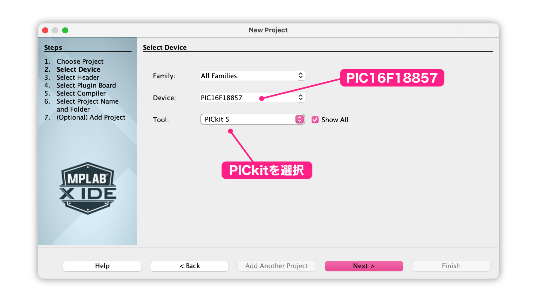The width and height of the screenshot is (537, 302).
Task: Uncheck the Show All checkbox
Action: tap(315, 120)
